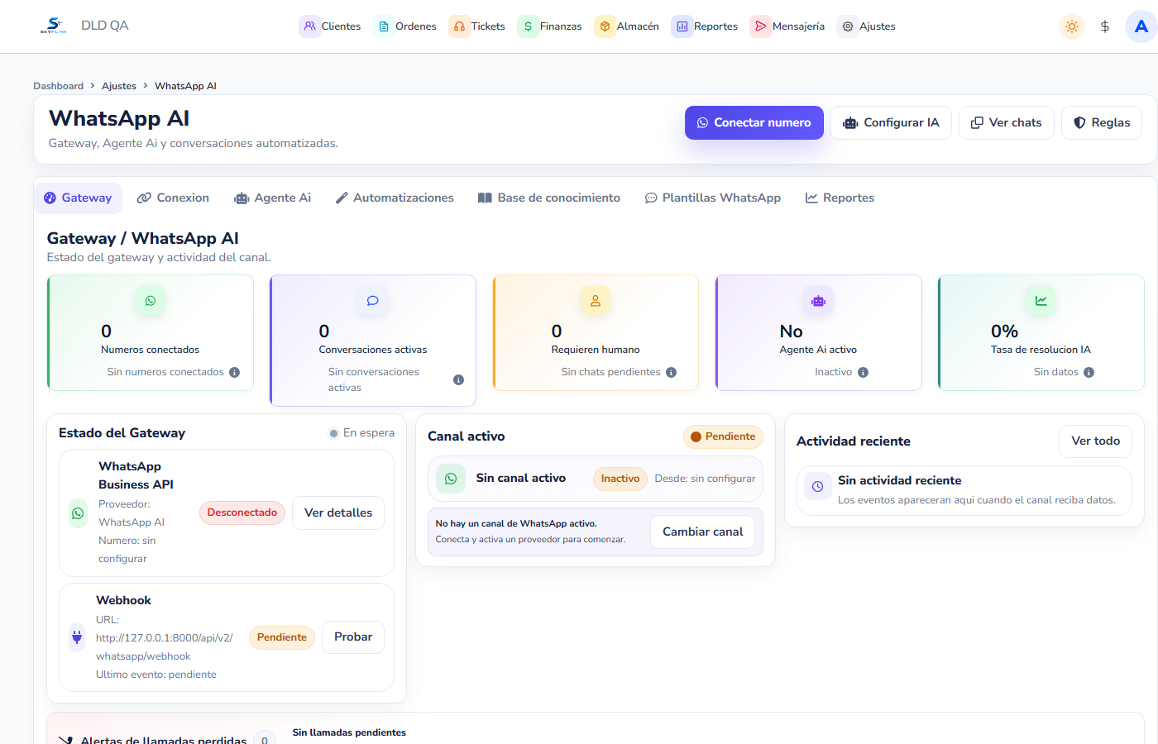Click WhatsApp icon in Business API row
Screen dimensions: 1158x744
pyautogui.click(x=78, y=513)
